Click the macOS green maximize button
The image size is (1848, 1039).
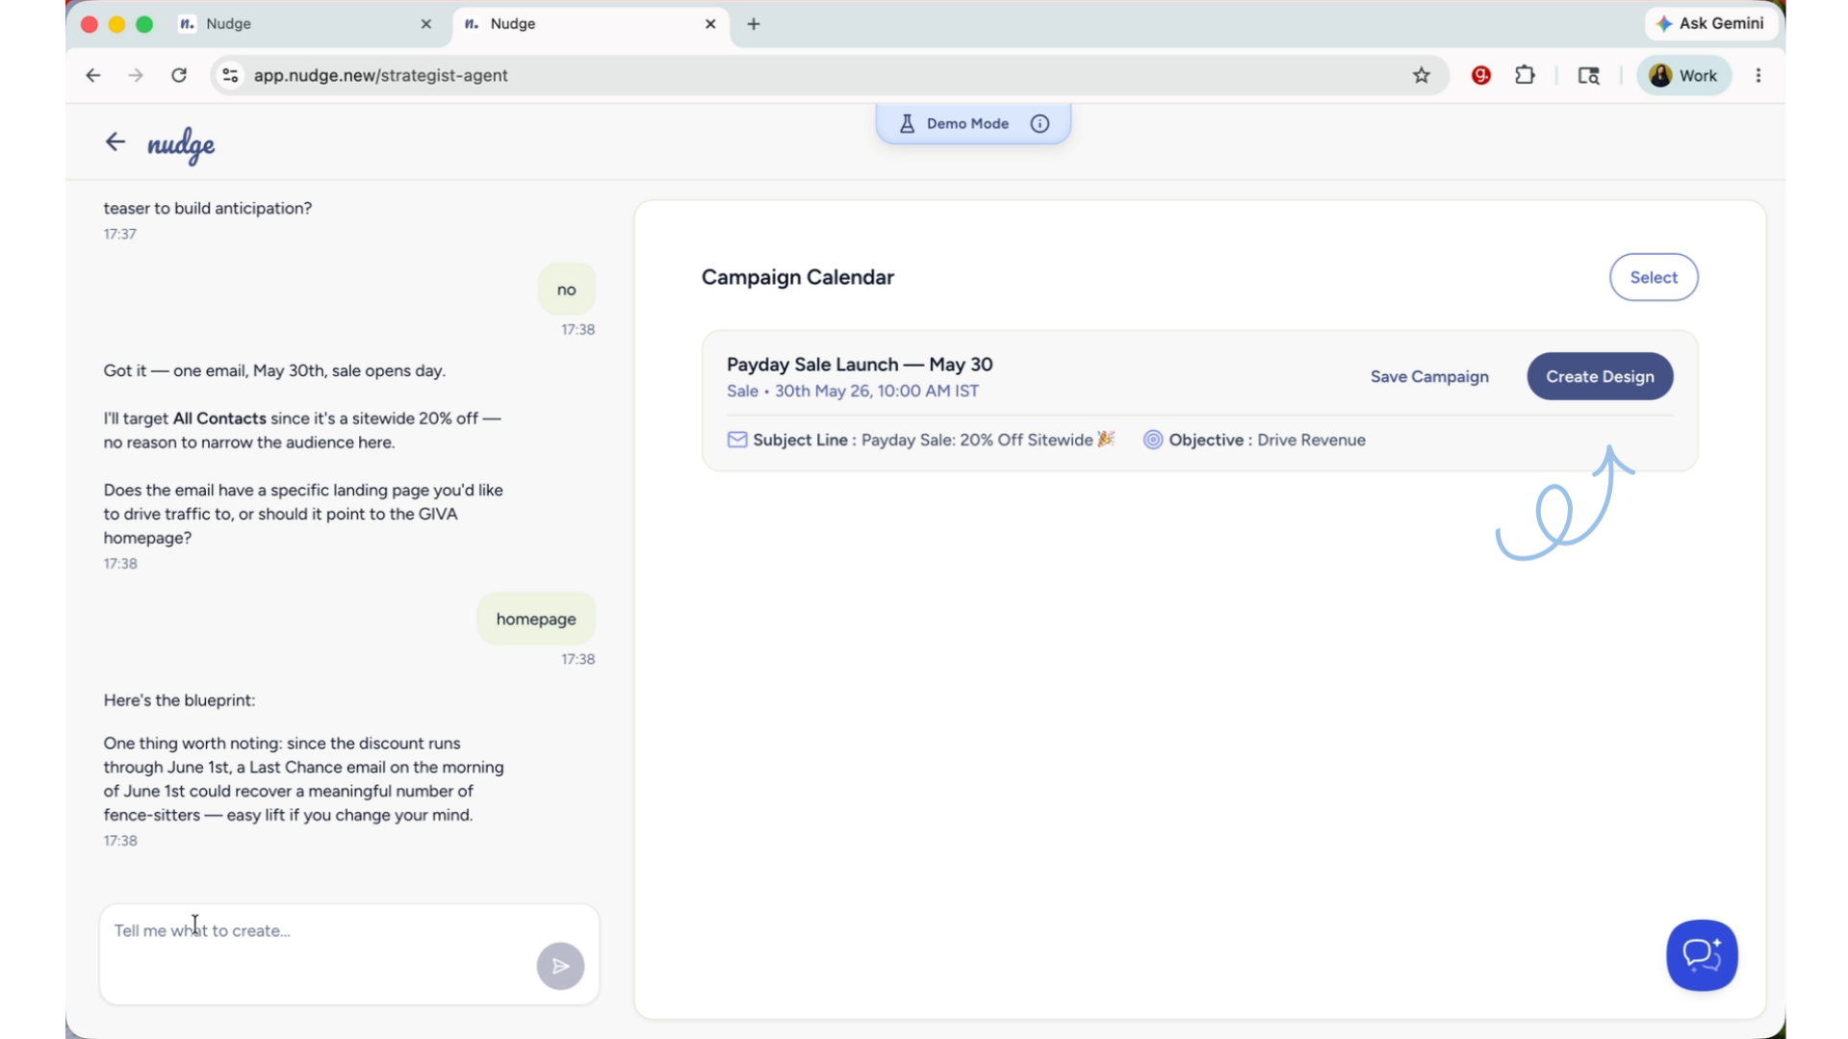click(144, 24)
